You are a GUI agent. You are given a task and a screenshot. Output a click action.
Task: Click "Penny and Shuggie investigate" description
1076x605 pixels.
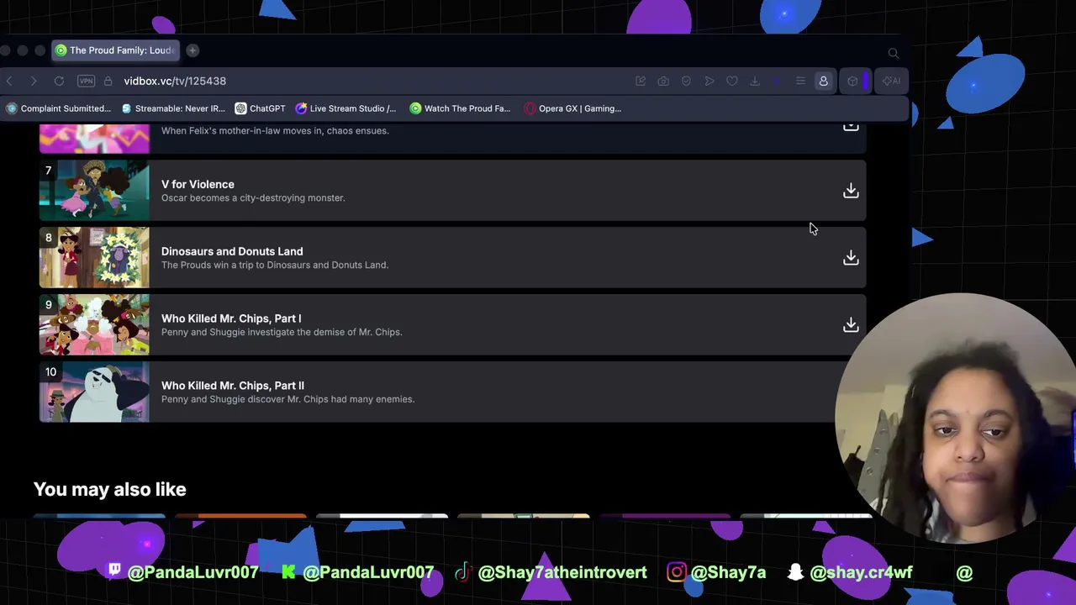pos(282,333)
